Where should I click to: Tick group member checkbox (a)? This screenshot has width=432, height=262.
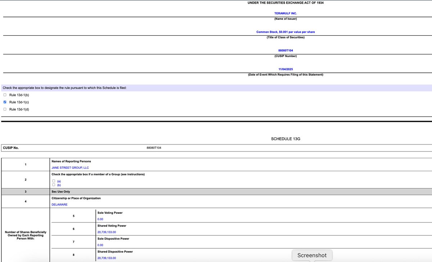54,181
